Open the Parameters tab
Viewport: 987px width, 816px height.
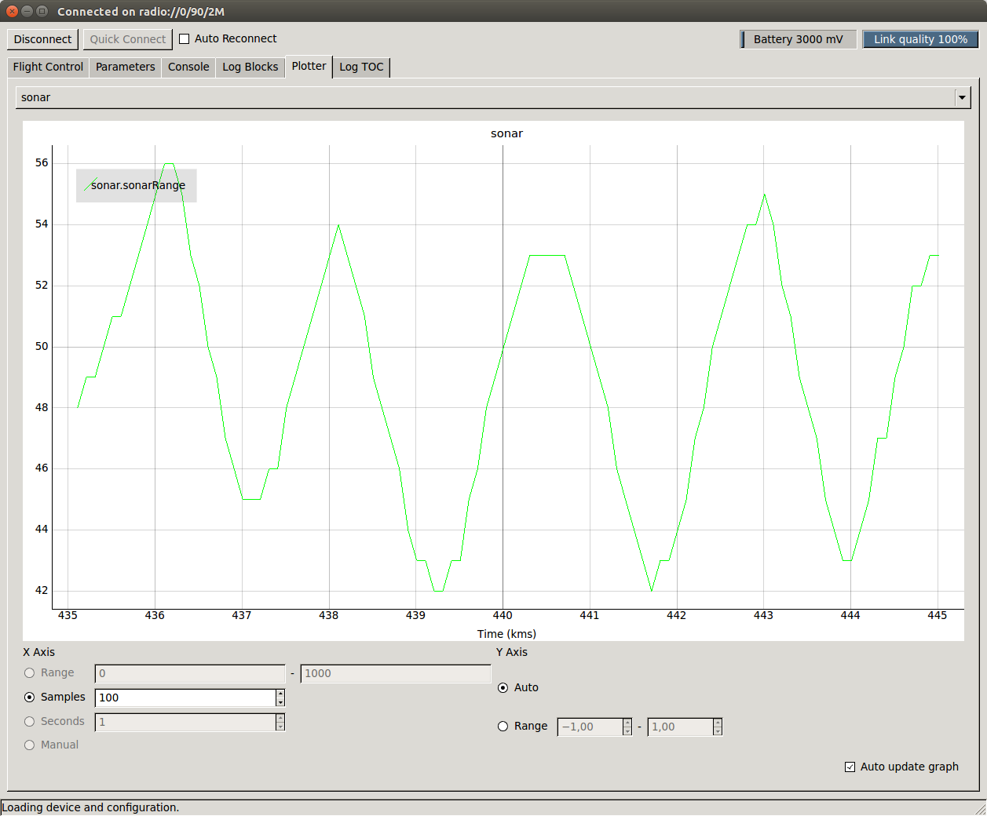tap(125, 67)
